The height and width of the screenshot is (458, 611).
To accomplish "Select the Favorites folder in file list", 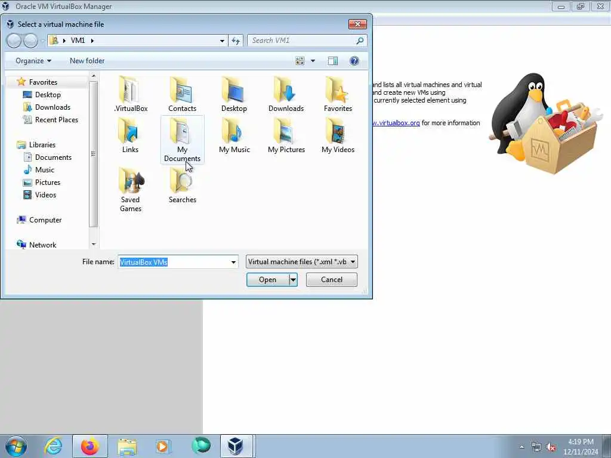I will coord(338,94).
